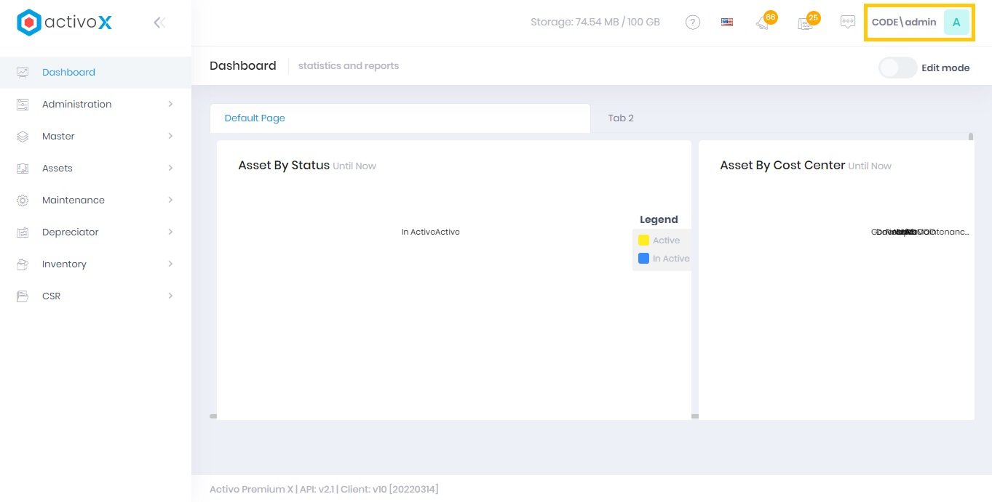The height and width of the screenshot is (502, 992).
Task: Open the Administration module icon
Action: point(22,104)
